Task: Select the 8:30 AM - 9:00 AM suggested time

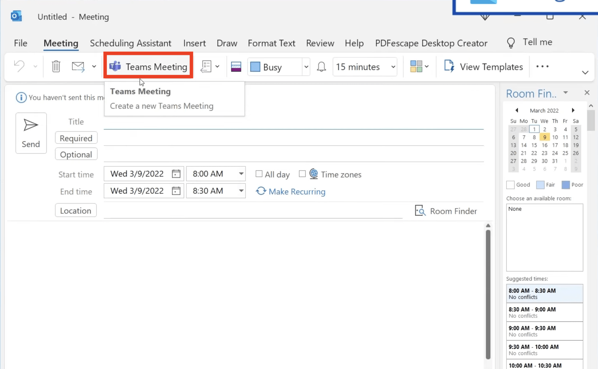Action: (x=544, y=312)
